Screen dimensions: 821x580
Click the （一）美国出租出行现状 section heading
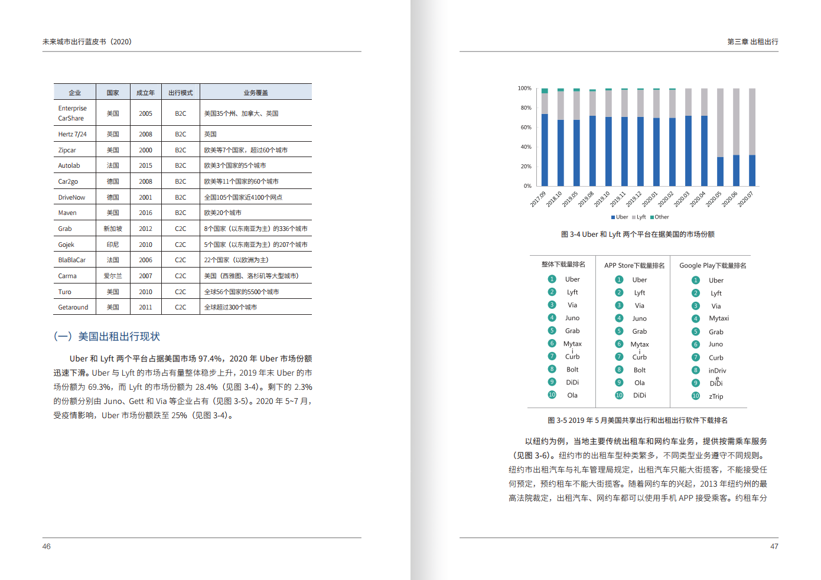point(107,336)
